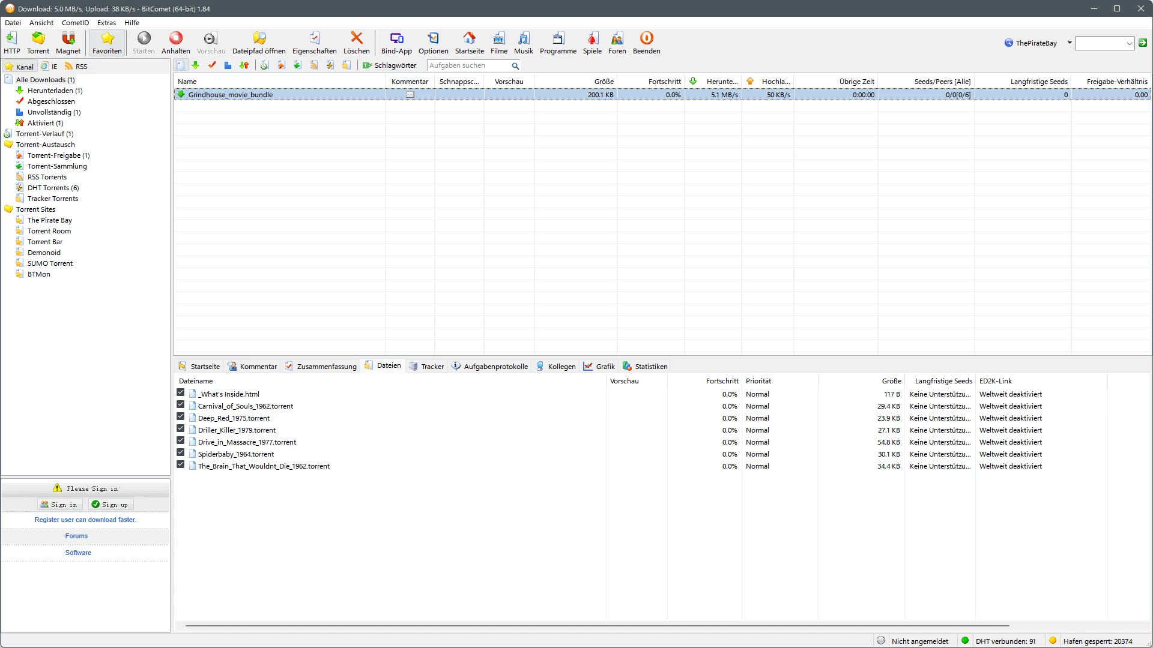Click the Forums link

(76, 536)
